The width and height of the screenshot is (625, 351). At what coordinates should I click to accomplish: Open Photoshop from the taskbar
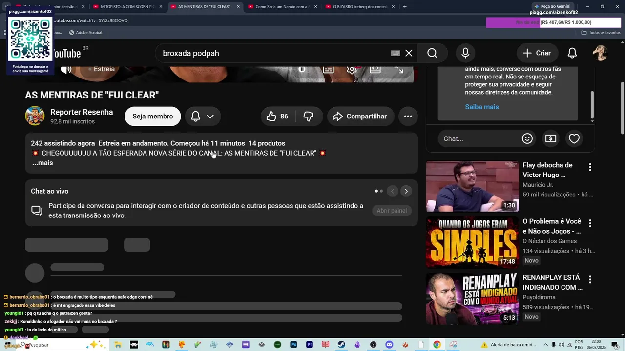293,345
